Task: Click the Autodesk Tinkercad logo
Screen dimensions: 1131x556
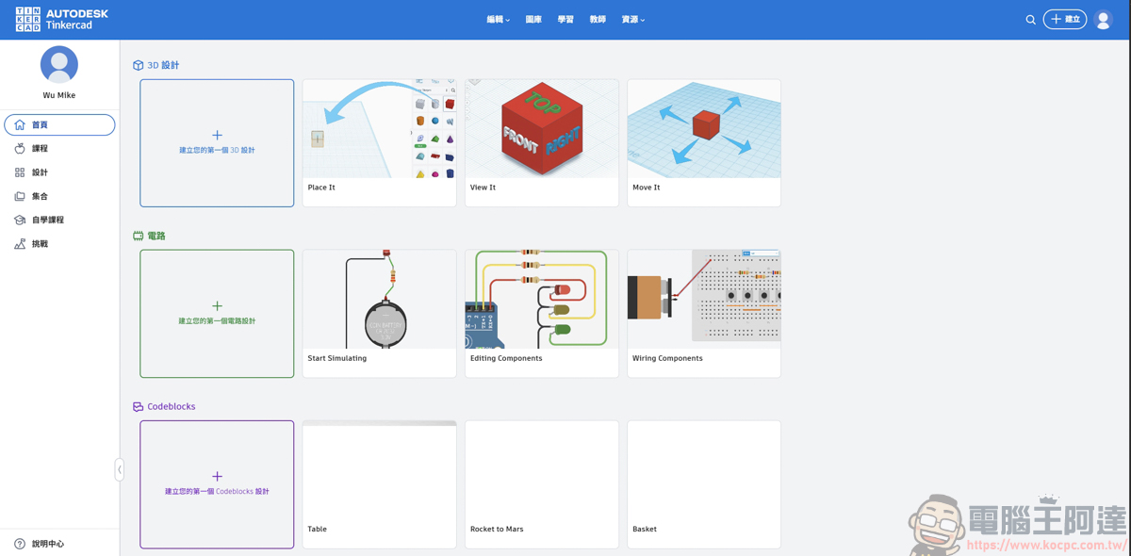Action: [61, 19]
